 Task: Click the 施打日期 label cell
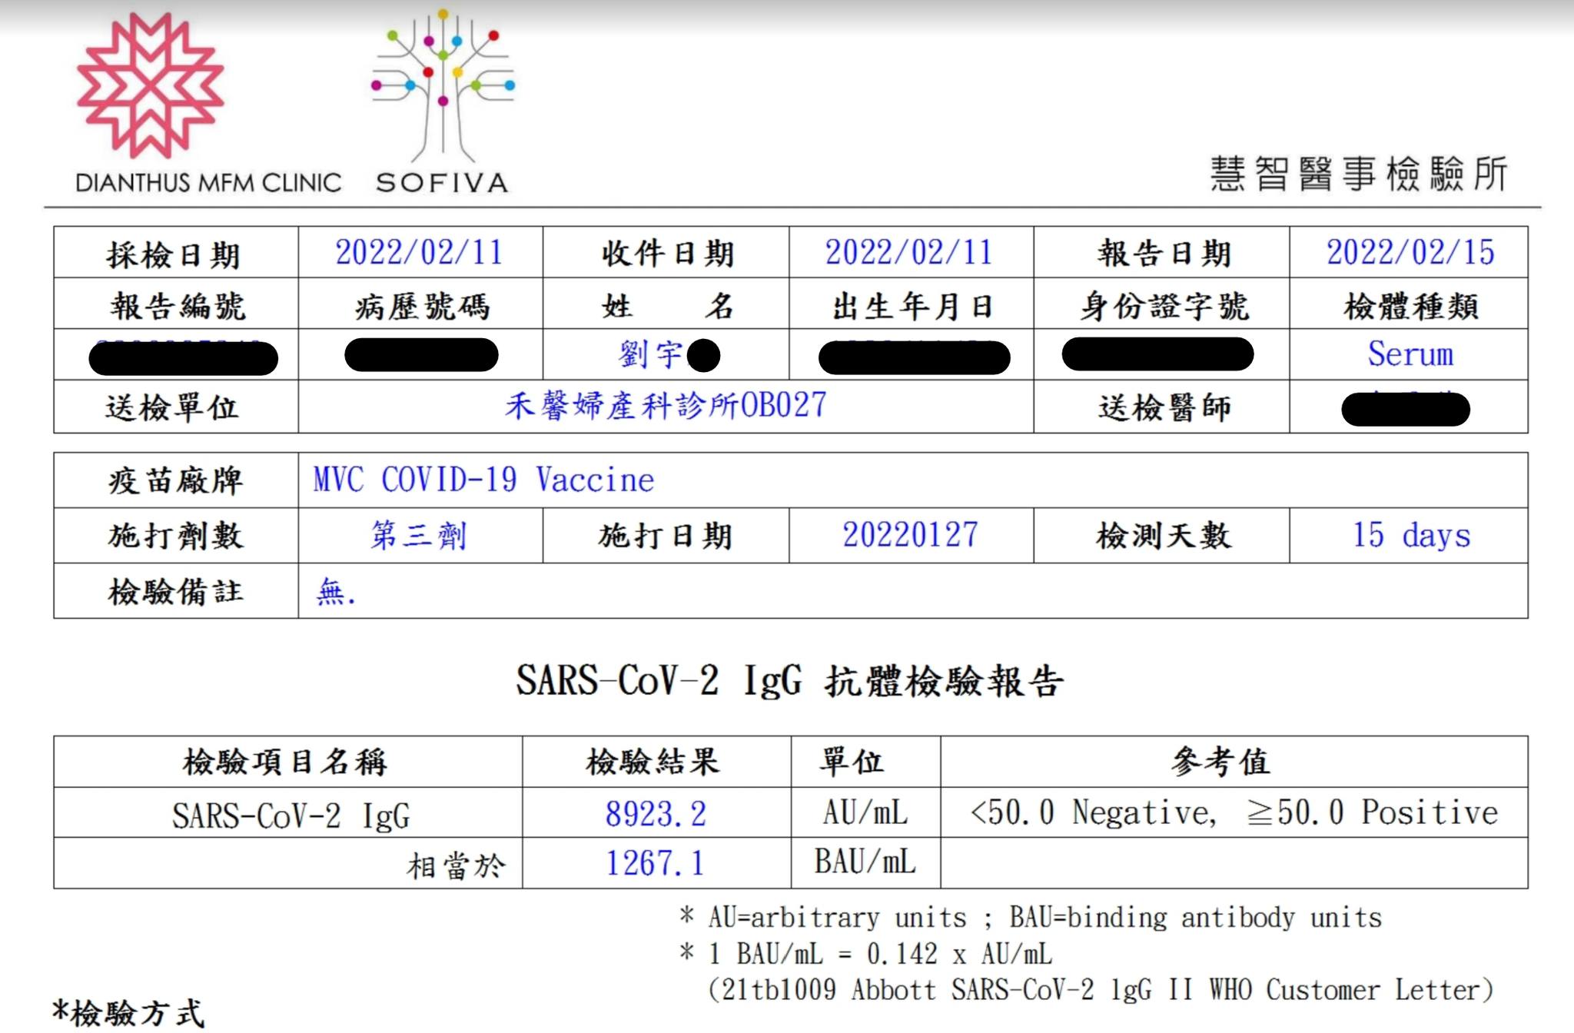coord(666,536)
